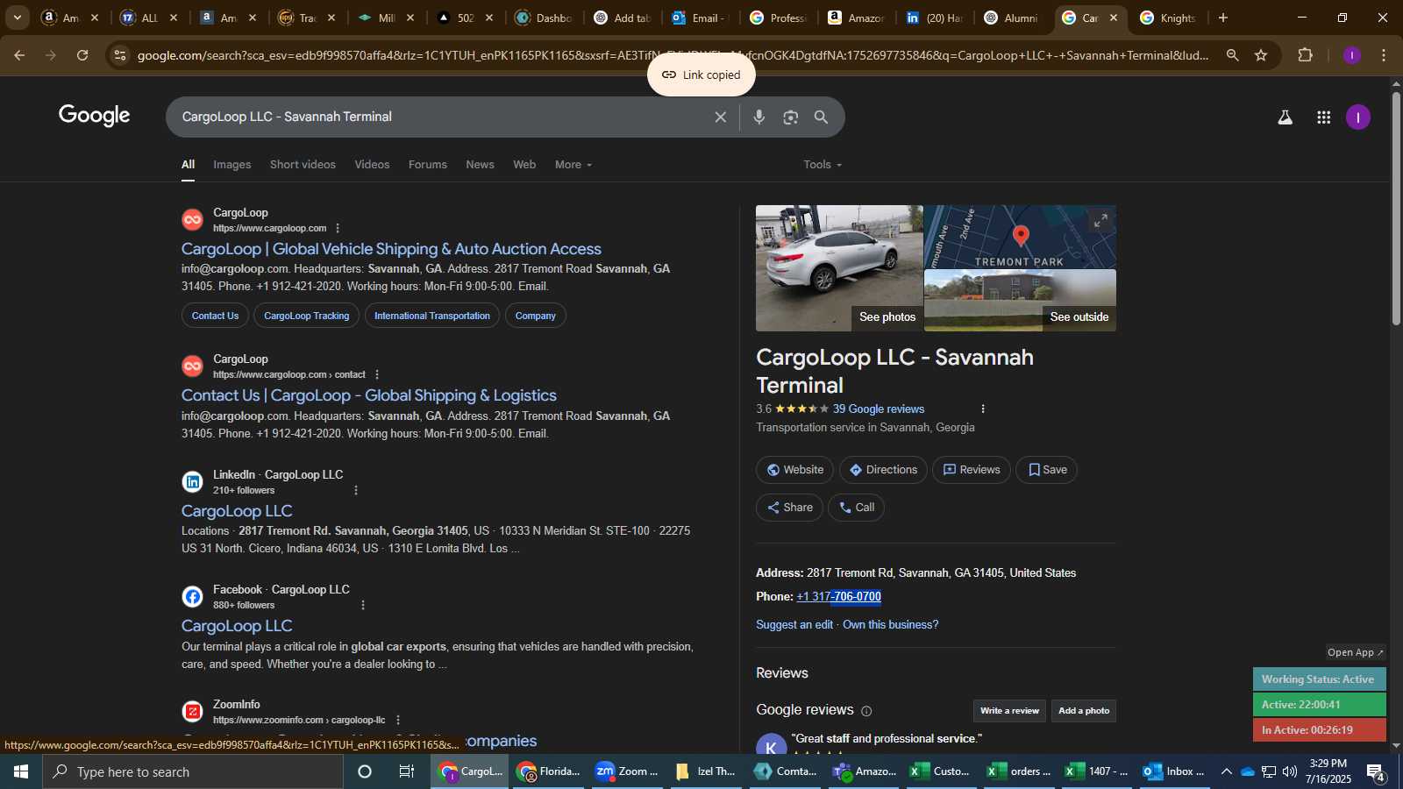The width and height of the screenshot is (1403, 789).
Task: Click the Directions button
Action: (x=883, y=470)
